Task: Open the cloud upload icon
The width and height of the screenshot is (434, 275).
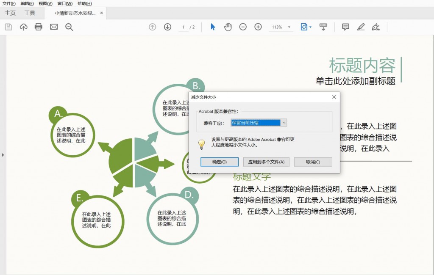Action: pyautogui.click(x=24, y=27)
